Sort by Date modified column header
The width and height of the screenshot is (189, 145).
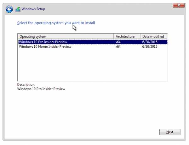tap(154, 36)
